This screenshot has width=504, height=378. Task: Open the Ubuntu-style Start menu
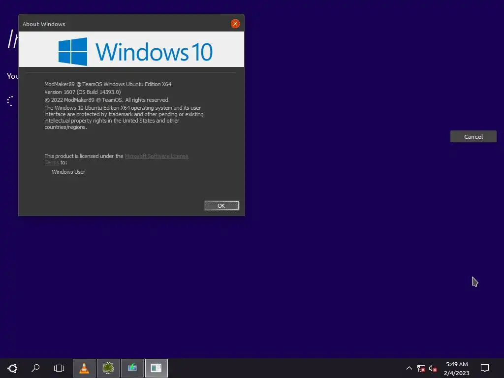click(12, 368)
